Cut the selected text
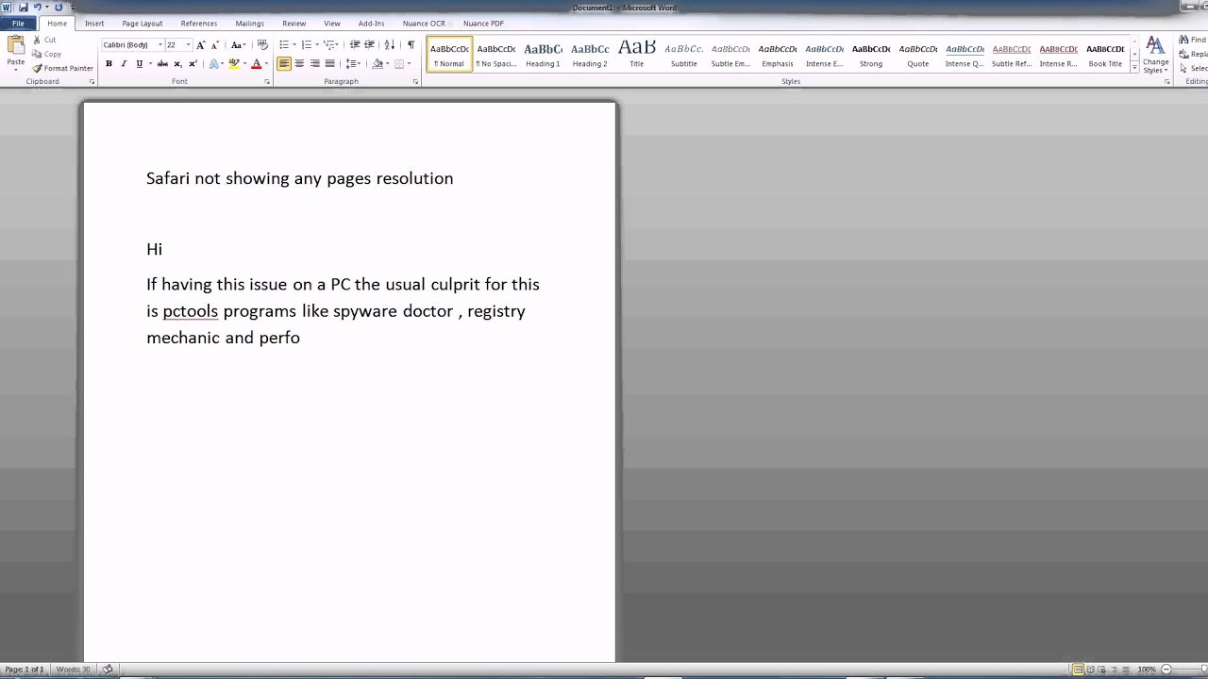This screenshot has height=679, width=1208. [x=44, y=40]
